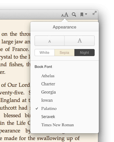114x142 pixels.
Task: Choose Athelas as book font
Action: [48, 76]
